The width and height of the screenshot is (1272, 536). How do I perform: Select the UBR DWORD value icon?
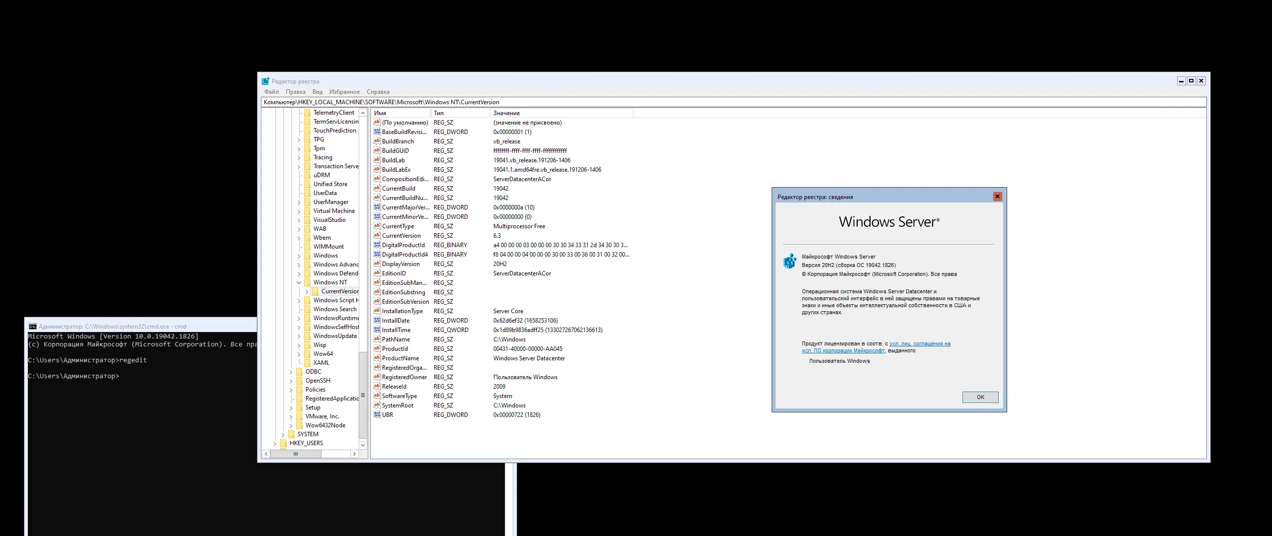pyautogui.click(x=377, y=415)
